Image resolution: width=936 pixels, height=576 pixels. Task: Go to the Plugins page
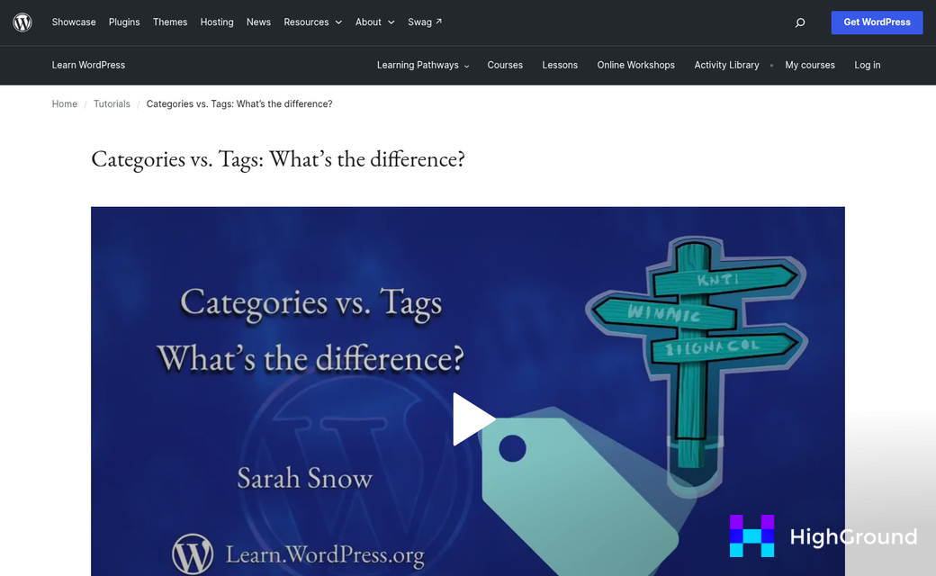tap(124, 22)
